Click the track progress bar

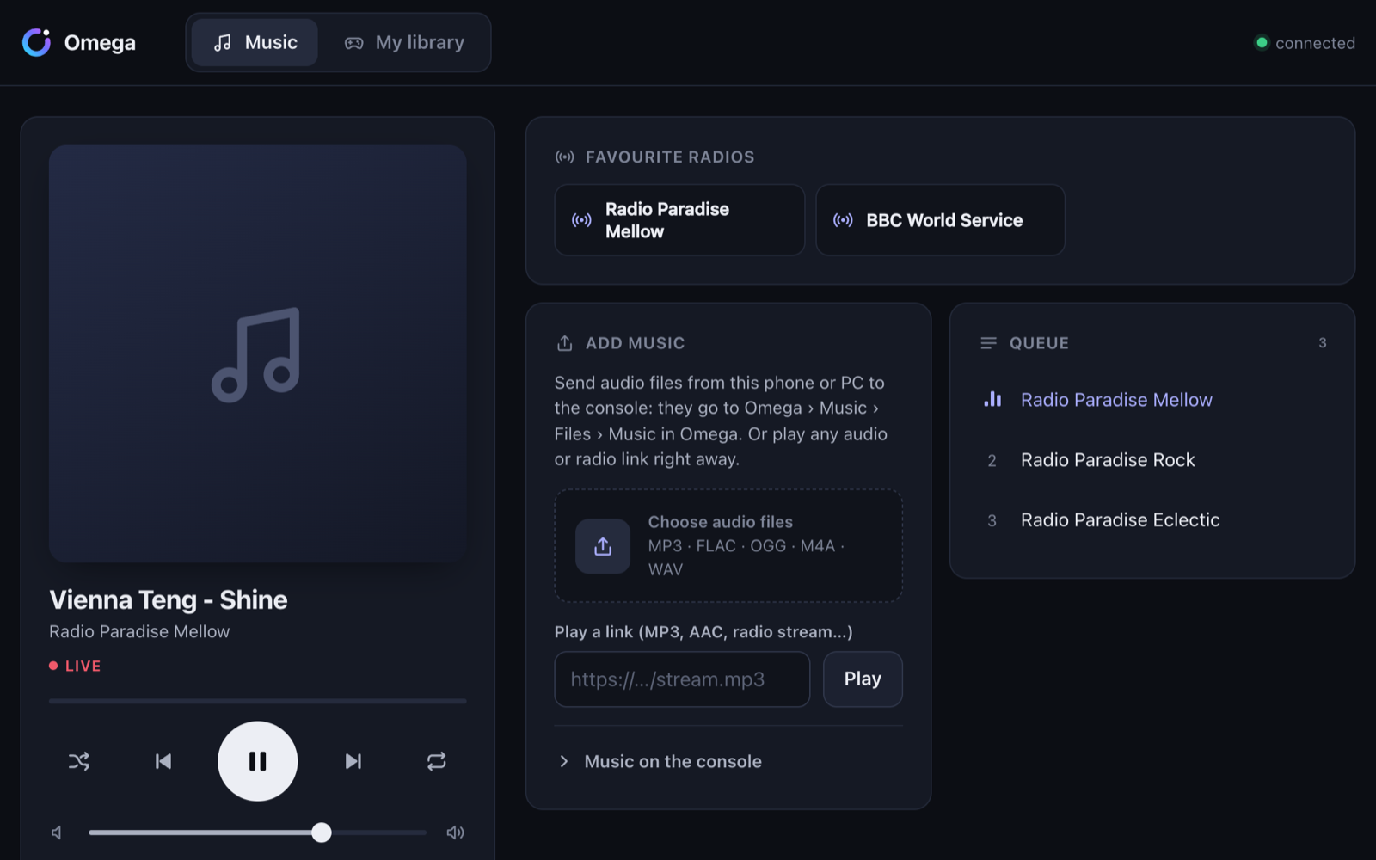258,701
